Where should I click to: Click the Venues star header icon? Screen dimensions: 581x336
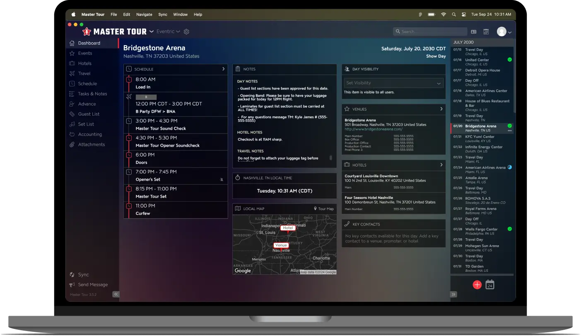pyautogui.click(x=347, y=109)
